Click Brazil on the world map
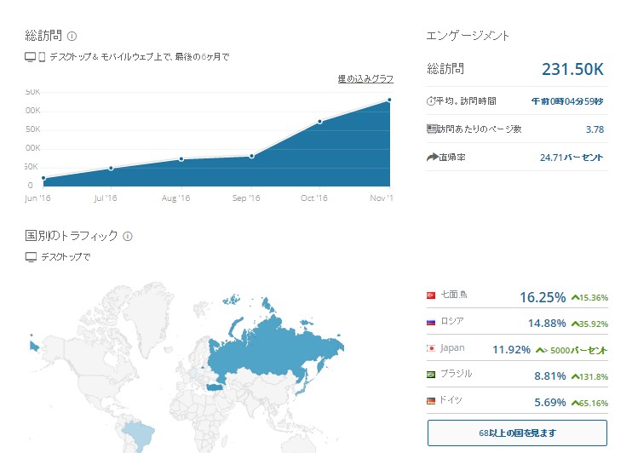The height and width of the screenshot is (453, 632). [139, 435]
